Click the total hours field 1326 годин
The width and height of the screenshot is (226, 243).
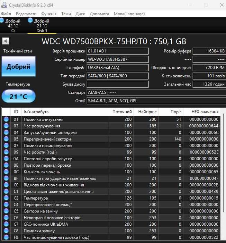[x=209, y=84]
